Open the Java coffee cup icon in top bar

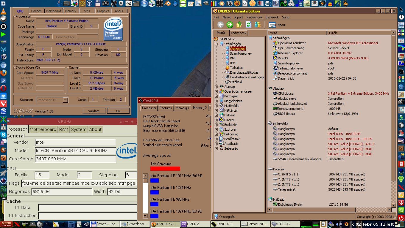click(59, 3)
